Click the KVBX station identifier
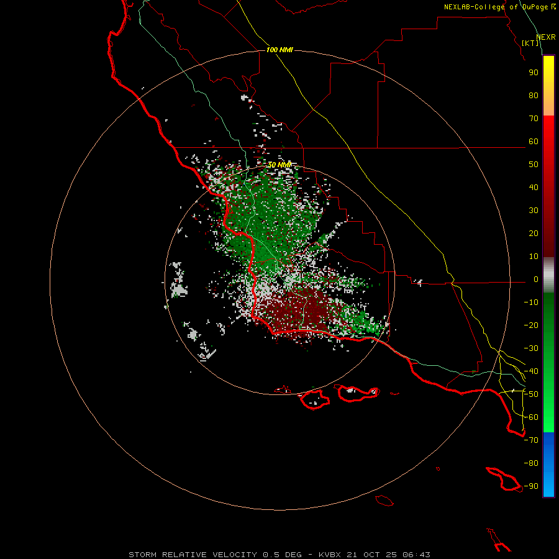 329,555
